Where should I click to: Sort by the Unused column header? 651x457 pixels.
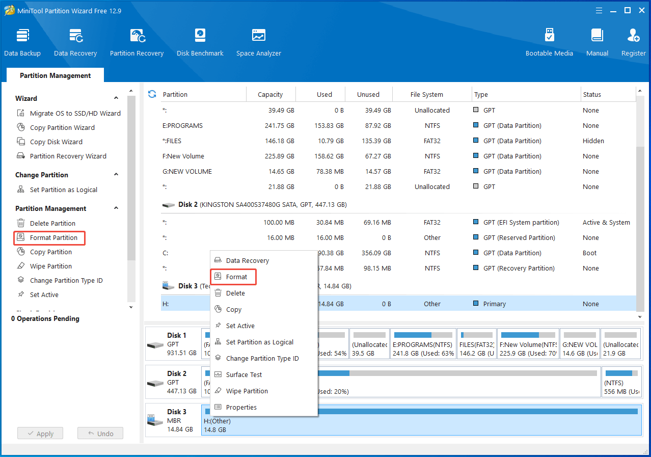[x=369, y=94]
